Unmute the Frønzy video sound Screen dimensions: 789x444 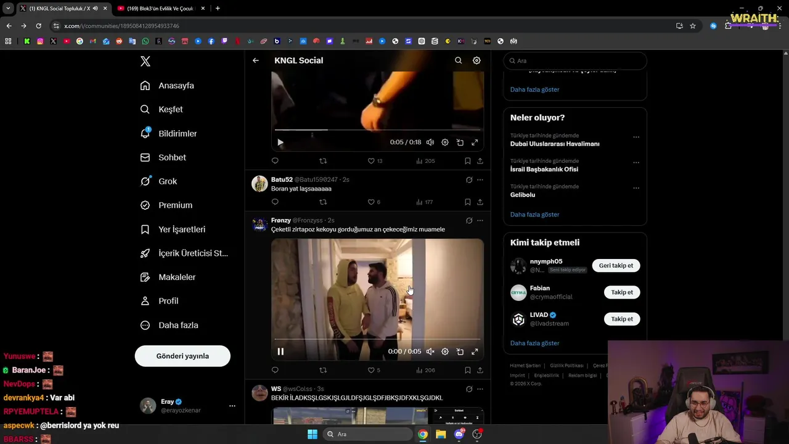[x=430, y=351]
